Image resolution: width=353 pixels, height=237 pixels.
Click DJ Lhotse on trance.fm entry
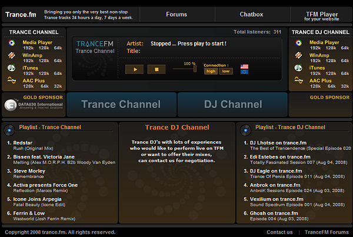(x=278, y=143)
